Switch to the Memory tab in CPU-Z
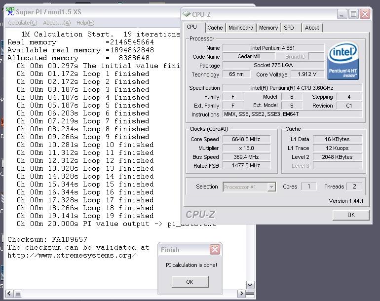 click(268, 28)
